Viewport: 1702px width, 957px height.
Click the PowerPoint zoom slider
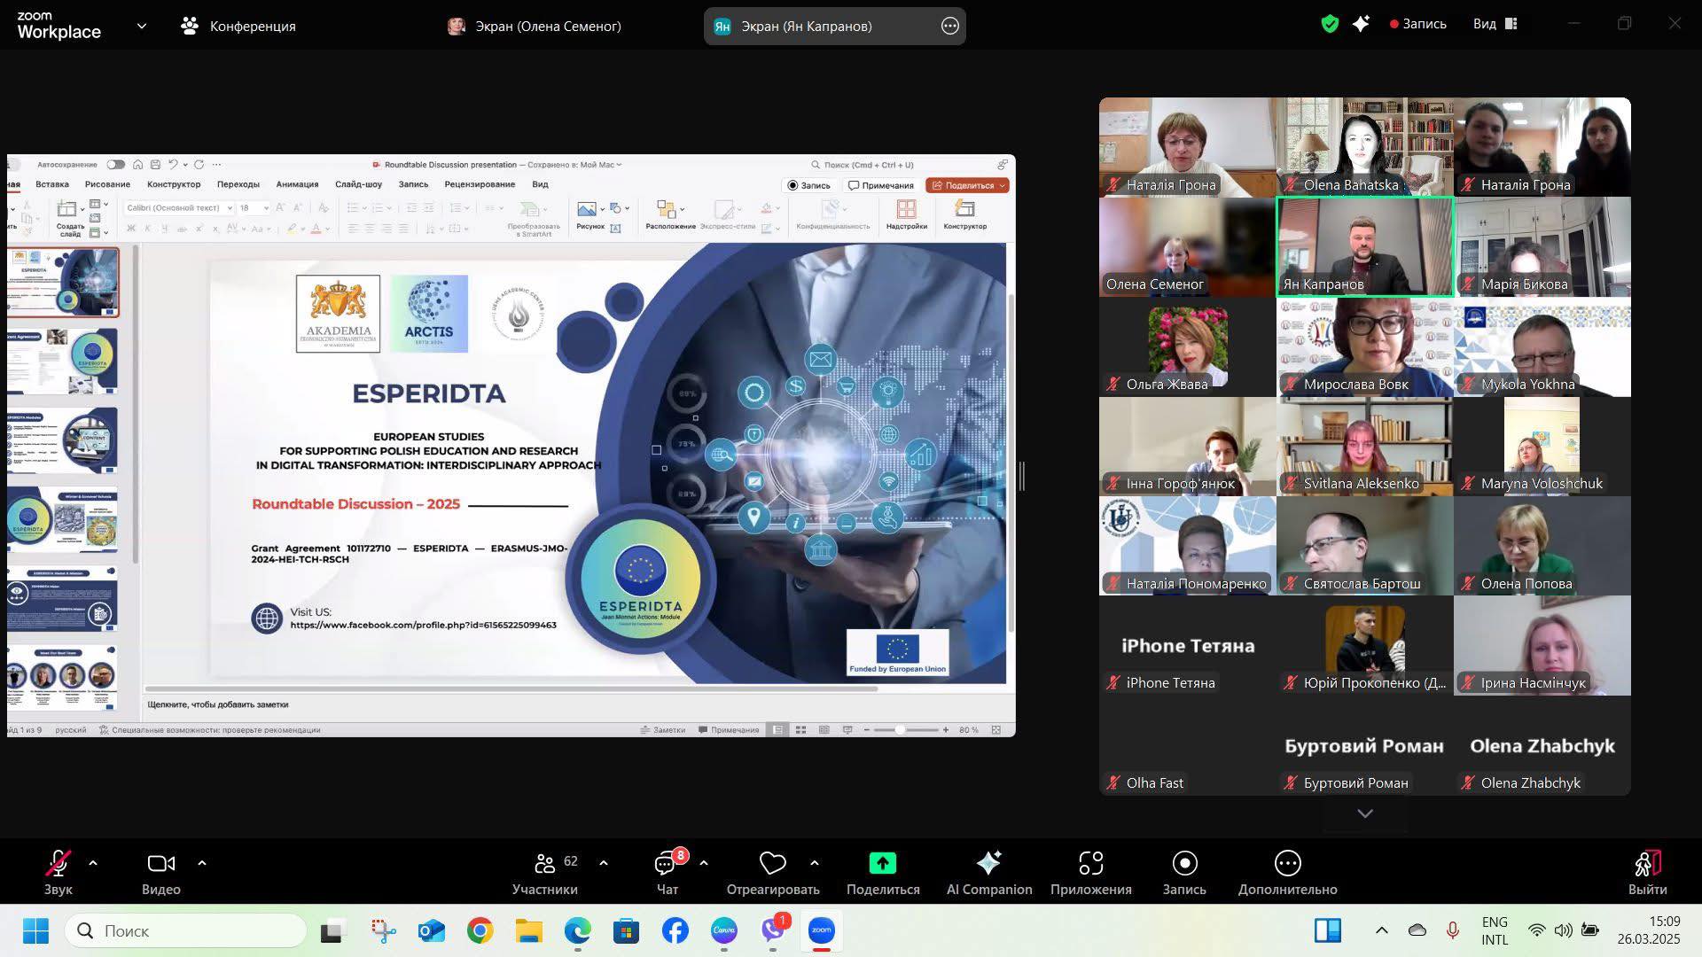(905, 730)
